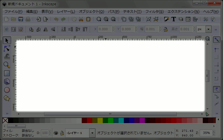Screen dimensions: 223x140
Task: Click the no-color X swatch
Action: (5, 120)
